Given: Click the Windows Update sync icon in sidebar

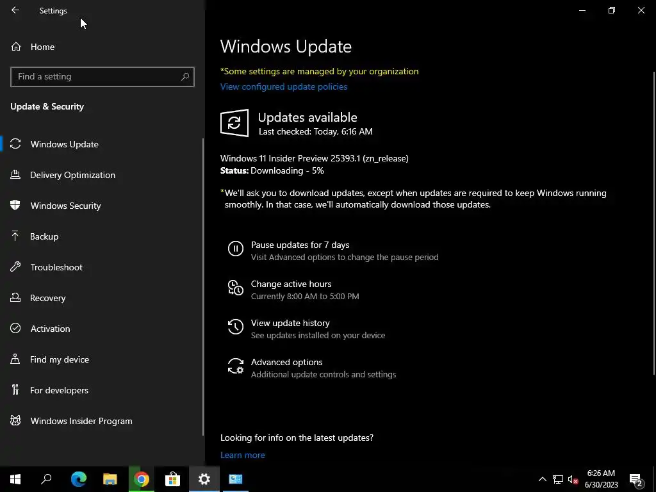Looking at the screenshot, I should pos(15,144).
